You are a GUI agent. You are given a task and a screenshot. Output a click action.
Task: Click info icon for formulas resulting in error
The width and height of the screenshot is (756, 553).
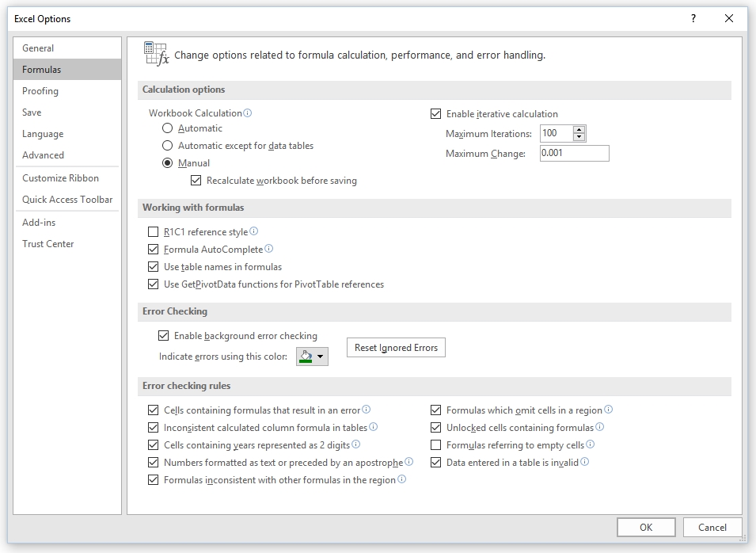click(x=367, y=410)
